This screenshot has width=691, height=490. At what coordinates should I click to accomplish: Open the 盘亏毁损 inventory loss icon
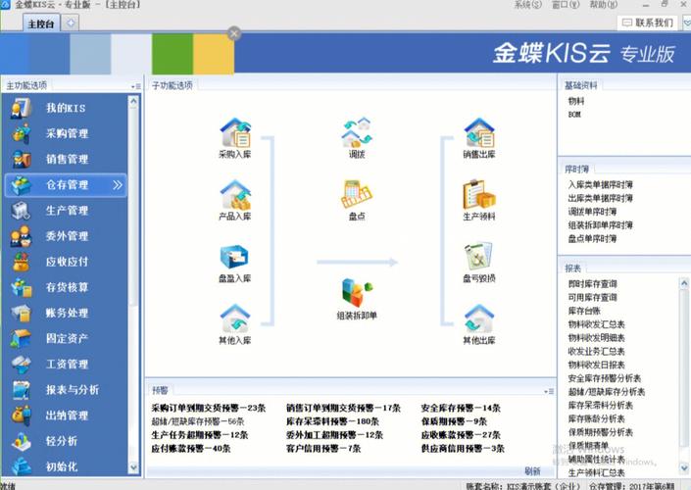tap(478, 257)
